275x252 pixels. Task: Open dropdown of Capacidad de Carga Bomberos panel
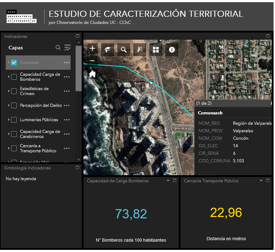(x=168, y=181)
